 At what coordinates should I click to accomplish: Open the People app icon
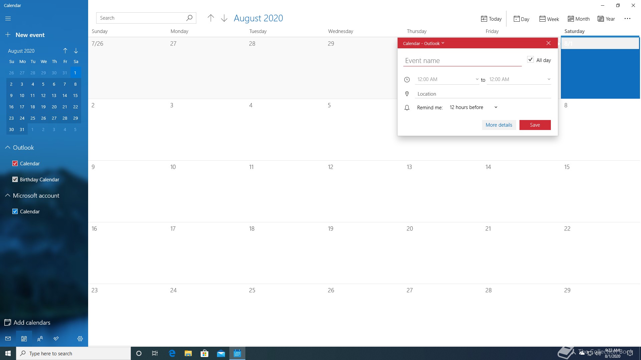click(40, 339)
